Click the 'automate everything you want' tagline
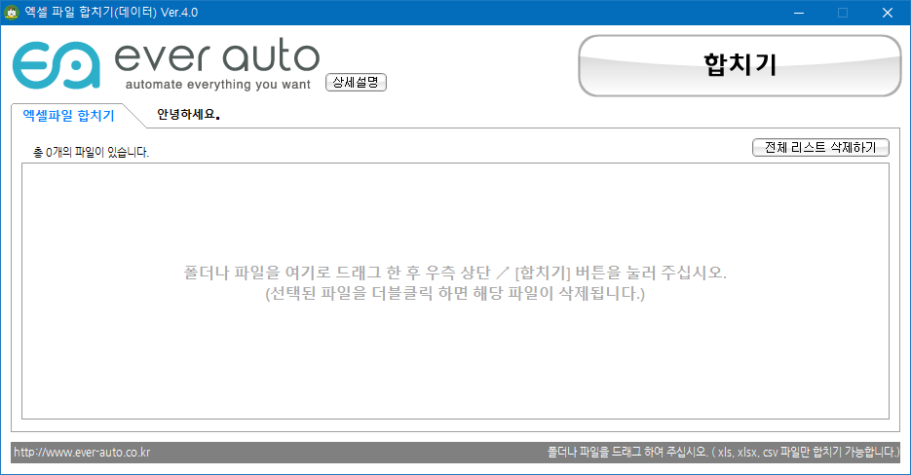This screenshot has height=475, width=911. coord(218,85)
